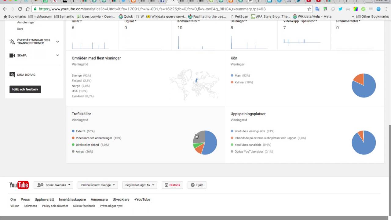
Task: Open Kort in sidebar
Action: 20,29
